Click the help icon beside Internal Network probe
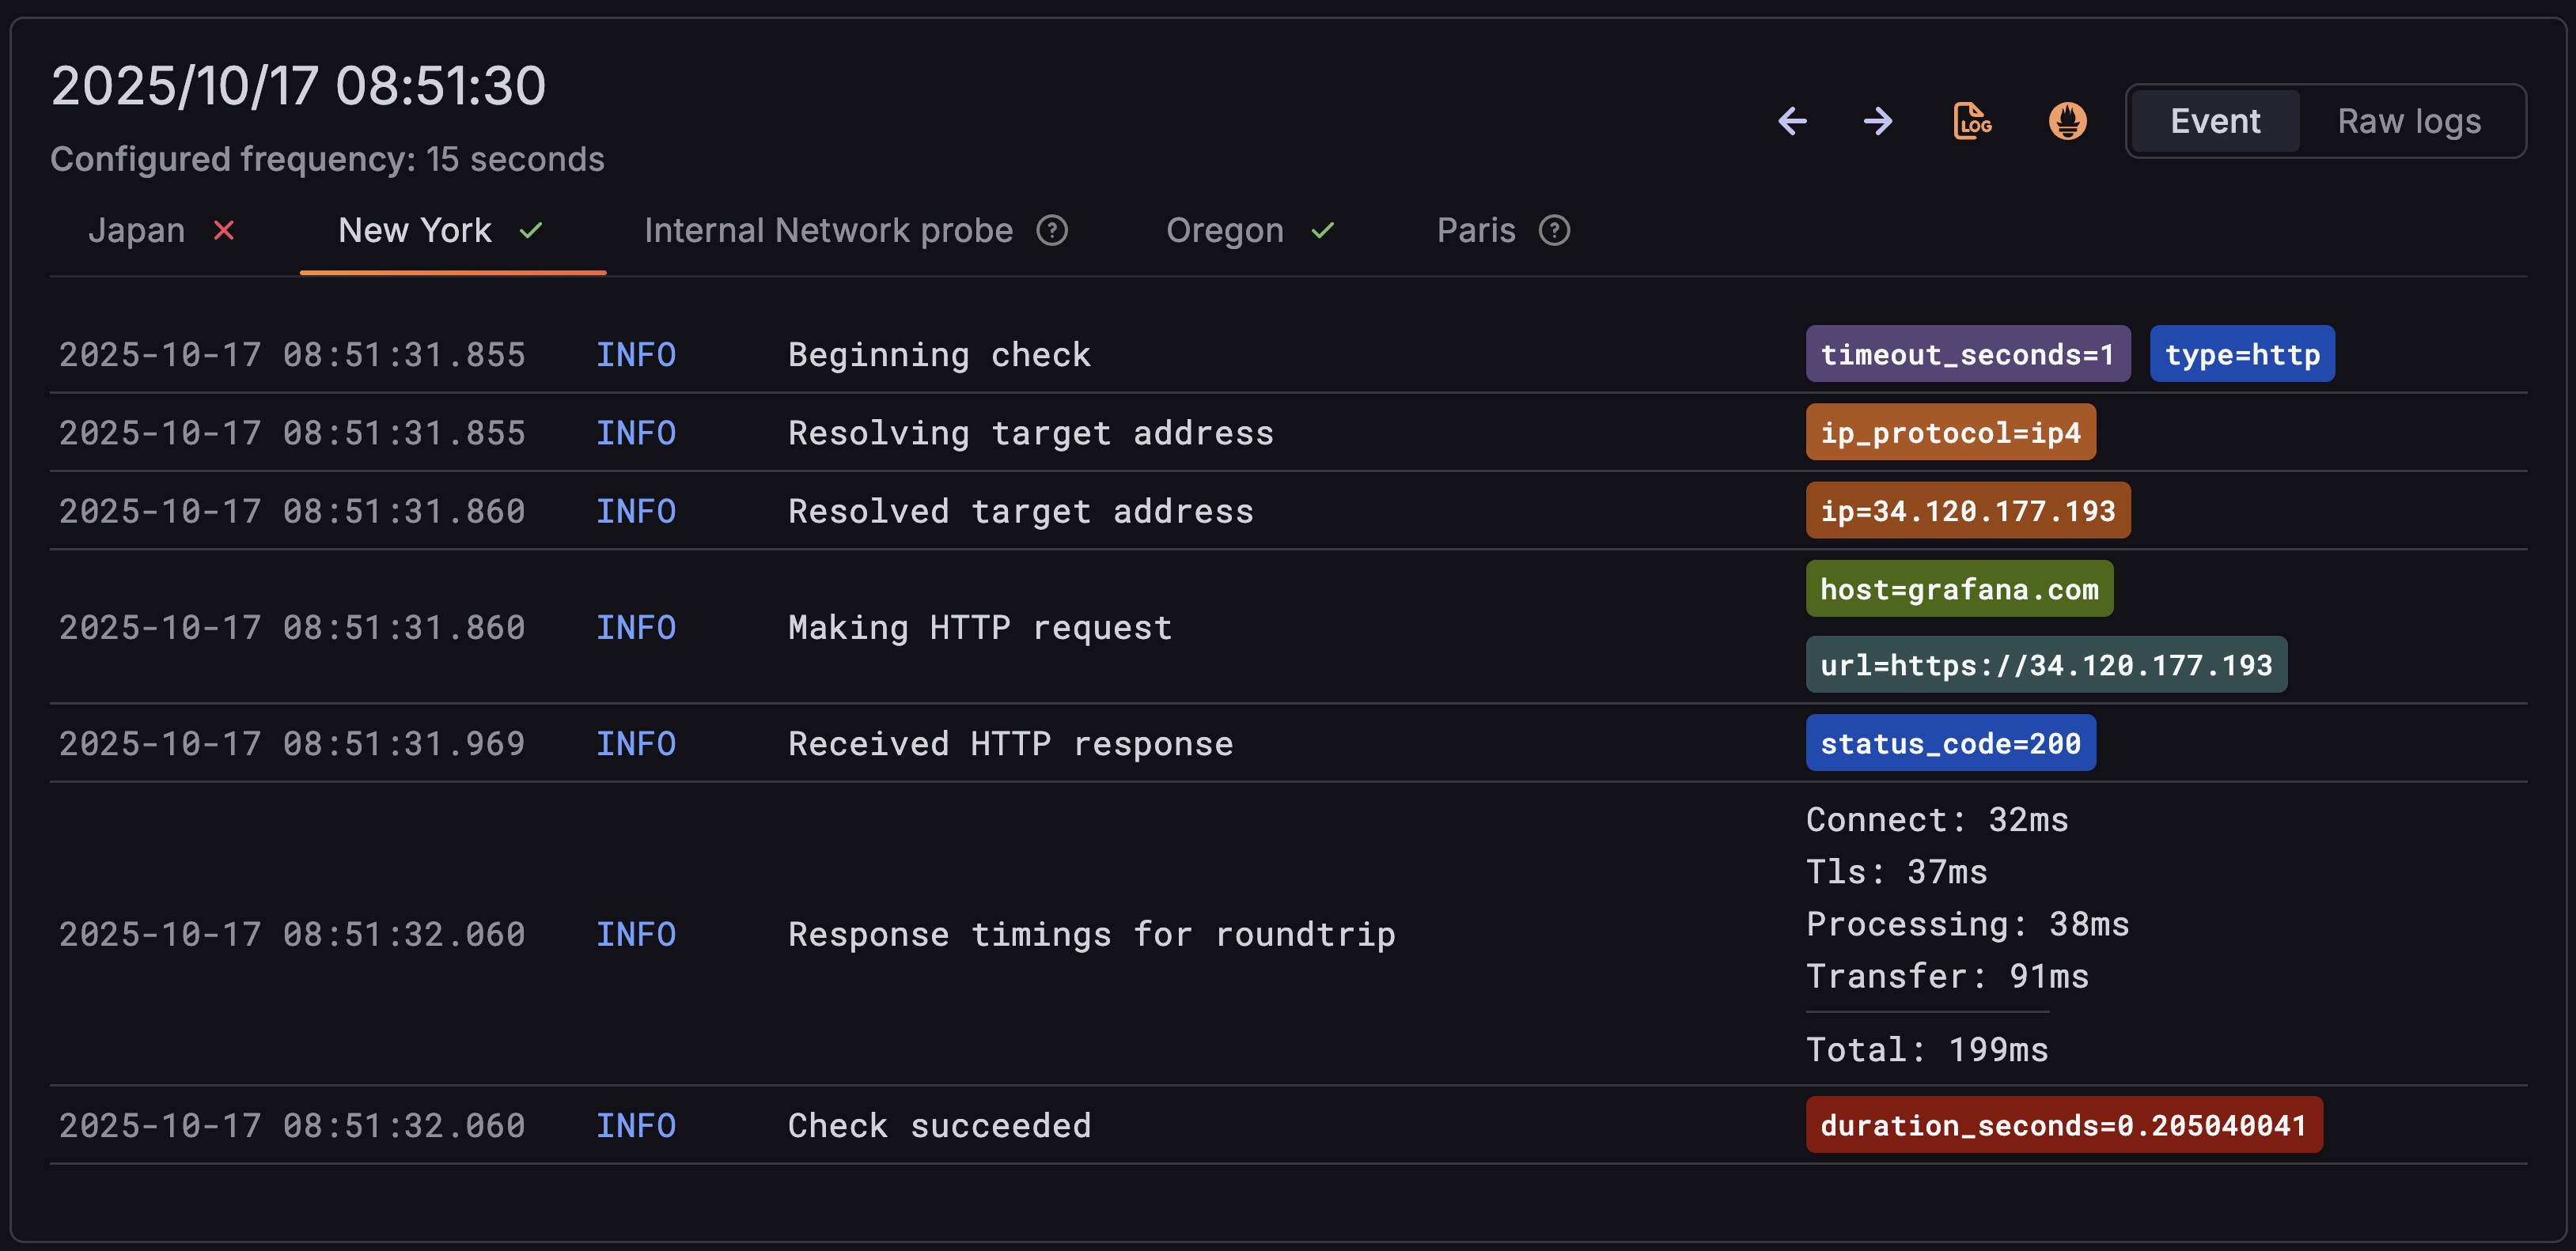 (1052, 231)
